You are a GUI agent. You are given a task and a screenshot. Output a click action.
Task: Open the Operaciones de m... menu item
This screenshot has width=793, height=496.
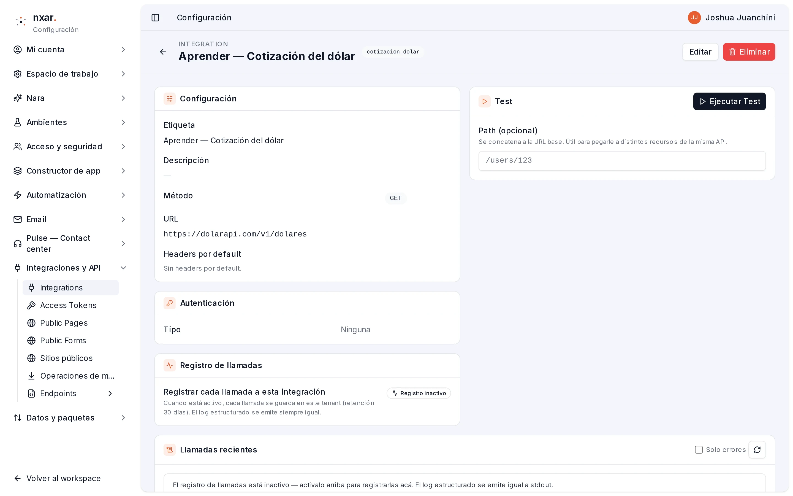(71, 376)
